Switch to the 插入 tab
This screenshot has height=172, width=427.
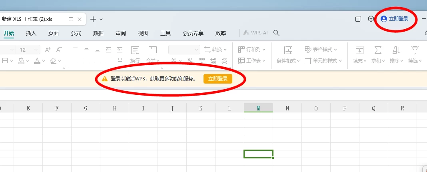31,33
